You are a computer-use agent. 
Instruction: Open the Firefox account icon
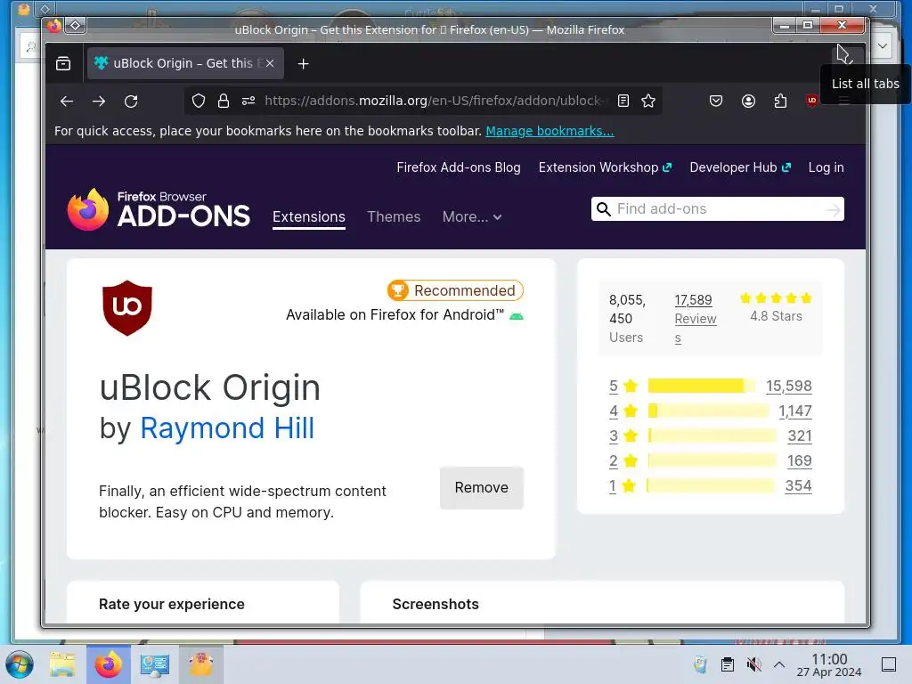(x=748, y=102)
